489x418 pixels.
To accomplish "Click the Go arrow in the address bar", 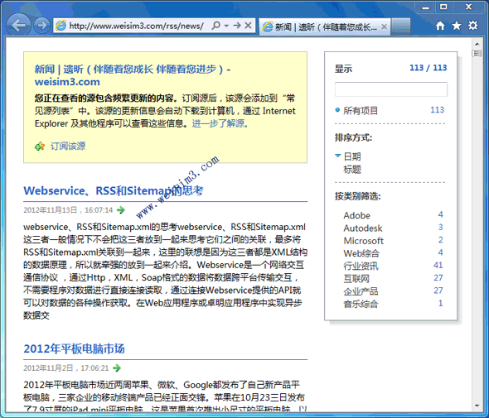I will tap(237, 26).
